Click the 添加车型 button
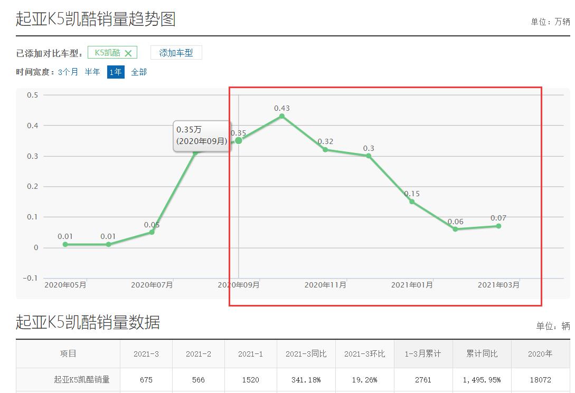This screenshot has height=393, width=575. 176,53
